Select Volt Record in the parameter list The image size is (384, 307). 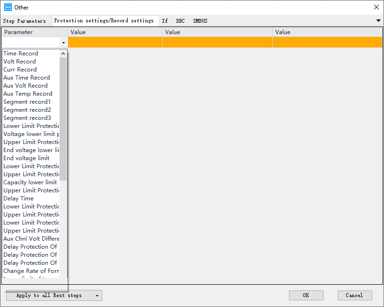[x=19, y=62]
